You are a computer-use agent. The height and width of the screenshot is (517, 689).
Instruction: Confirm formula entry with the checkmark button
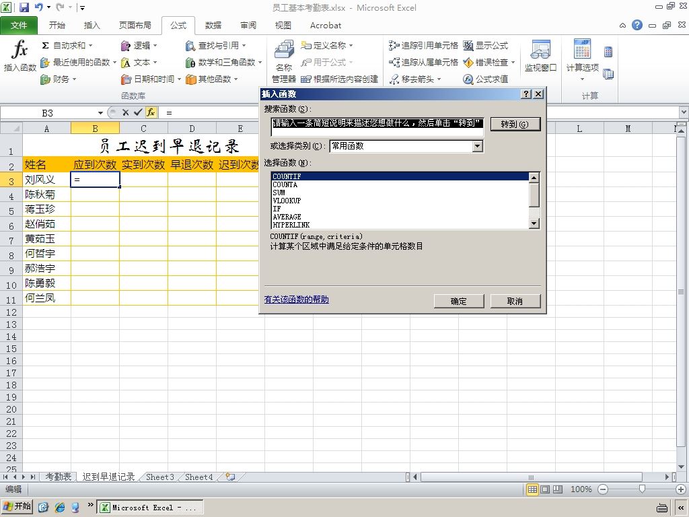[x=138, y=112]
